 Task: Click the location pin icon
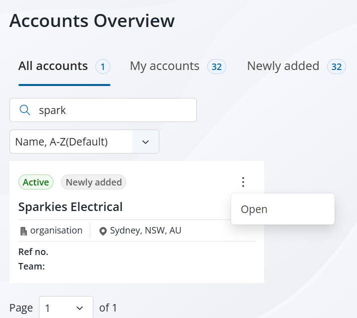pyautogui.click(x=103, y=231)
